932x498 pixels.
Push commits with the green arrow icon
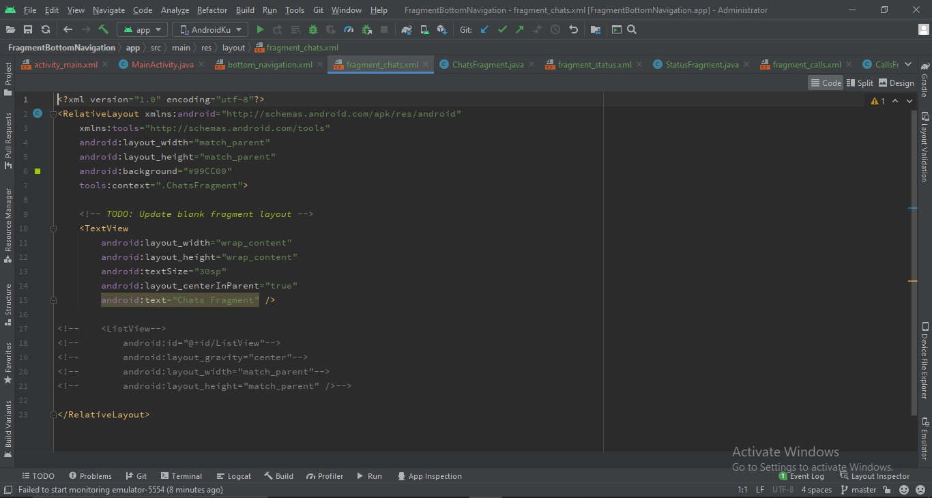pos(520,29)
